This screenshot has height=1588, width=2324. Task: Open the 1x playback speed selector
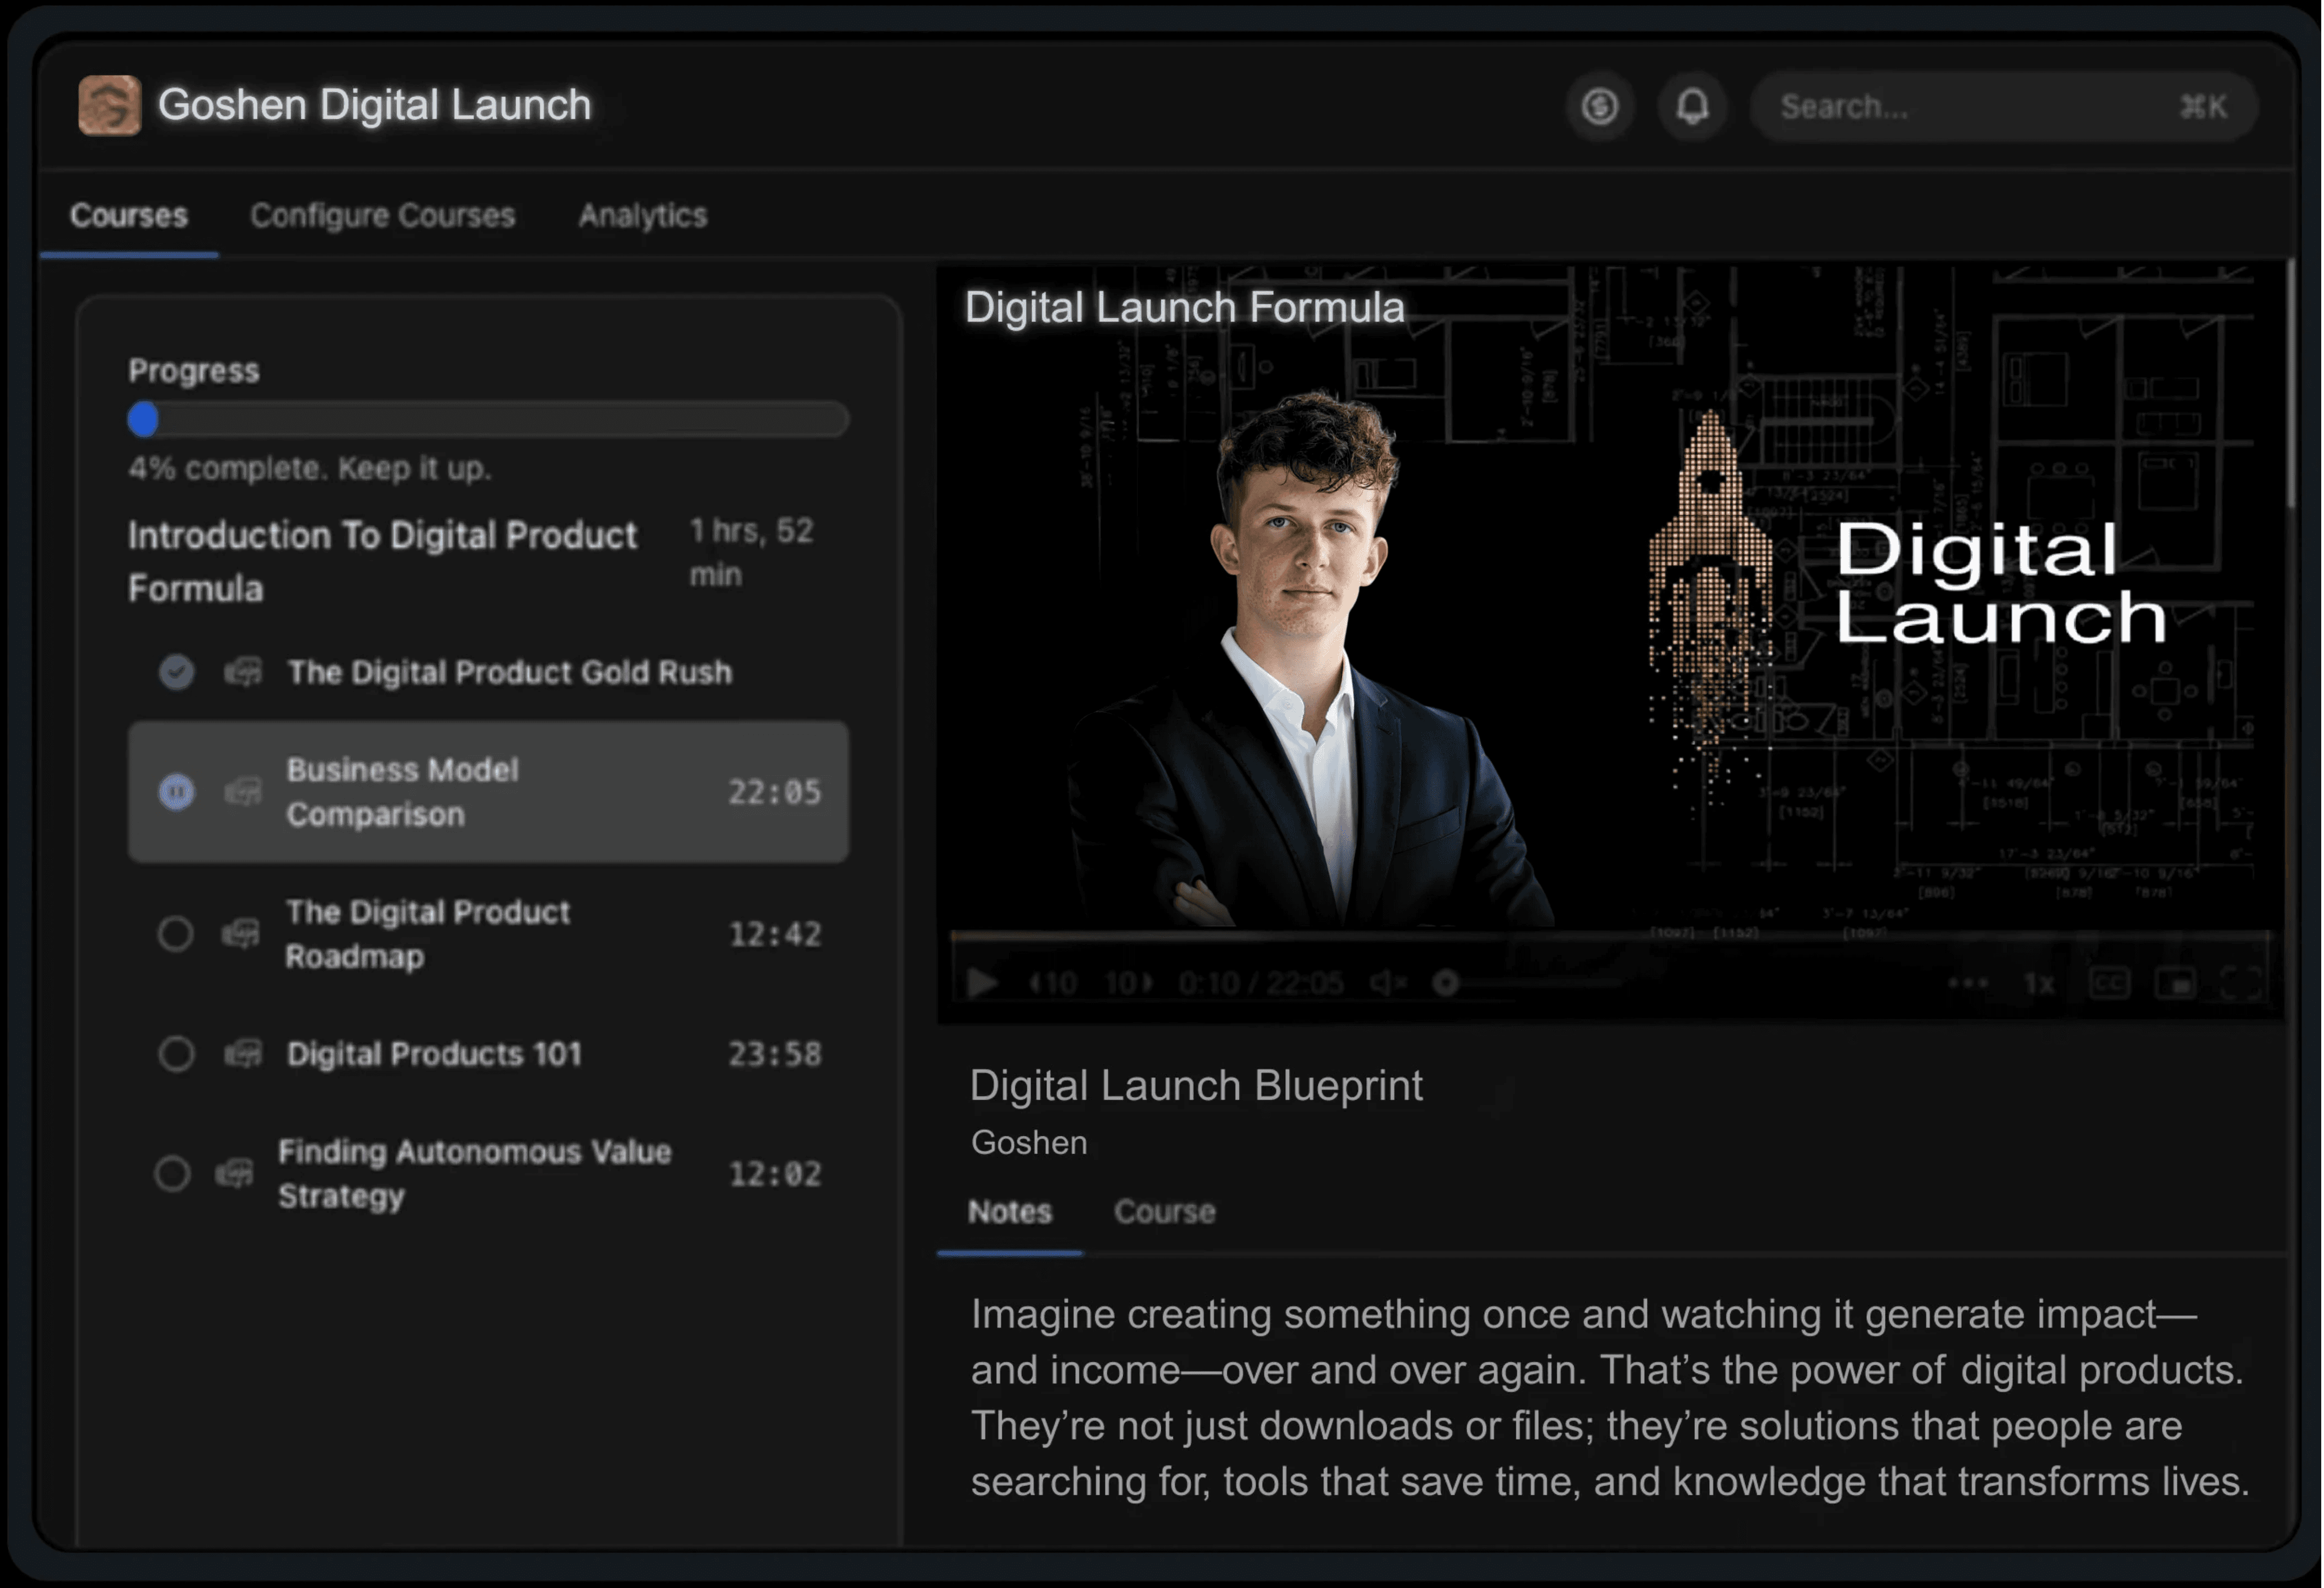click(x=2039, y=984)
